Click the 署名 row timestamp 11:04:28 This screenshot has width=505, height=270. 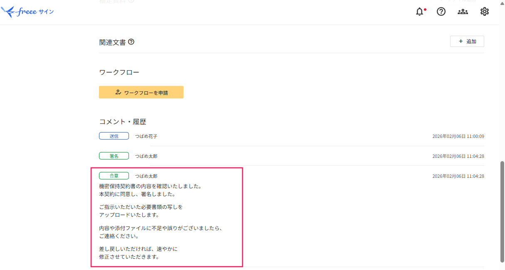pyautogui.click(x=458, y=156)
